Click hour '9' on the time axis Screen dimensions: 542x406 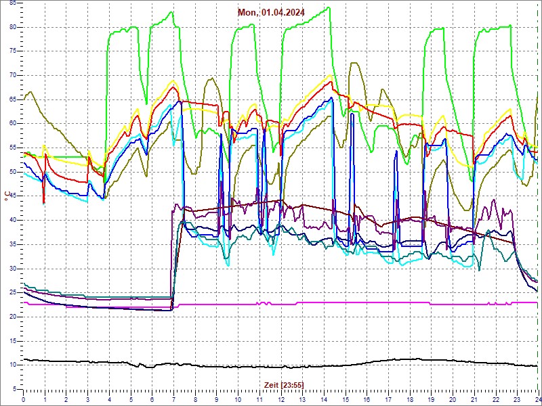coord(216,399)
